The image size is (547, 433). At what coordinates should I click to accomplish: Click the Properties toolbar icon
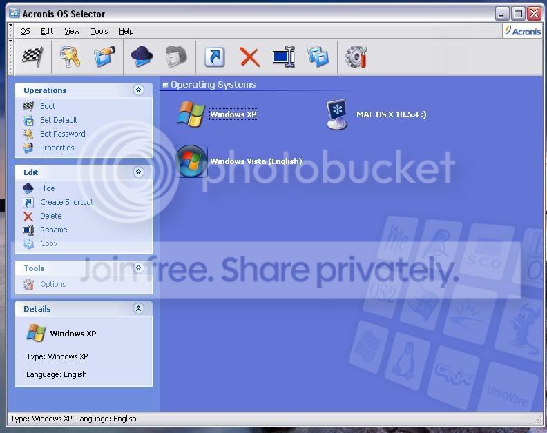pyautogui.click(x=105, y=57)
